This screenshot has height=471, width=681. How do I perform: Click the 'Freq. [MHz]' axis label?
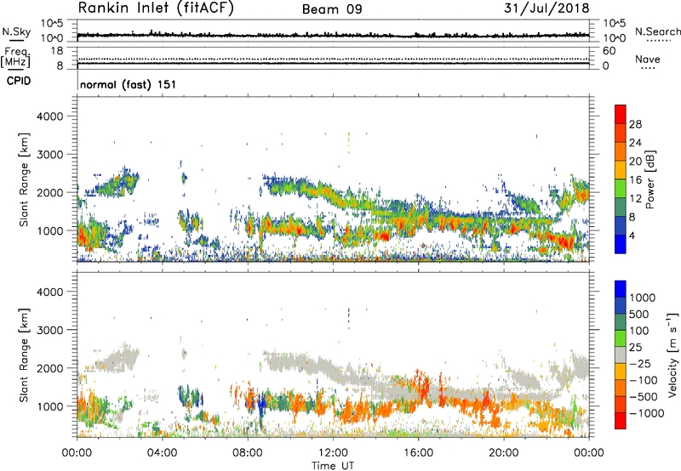click(15, 58)
